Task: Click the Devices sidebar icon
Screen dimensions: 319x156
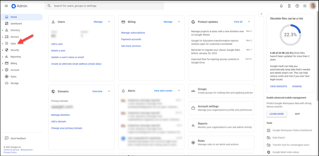Action: click(x=6, y=37)
